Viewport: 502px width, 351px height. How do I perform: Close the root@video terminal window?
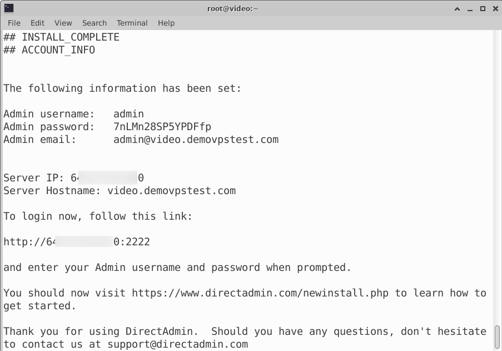click(x=495, y=9)
